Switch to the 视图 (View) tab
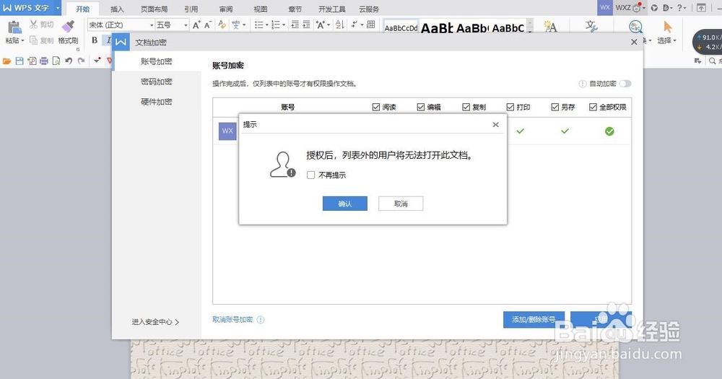 [261, 9]
